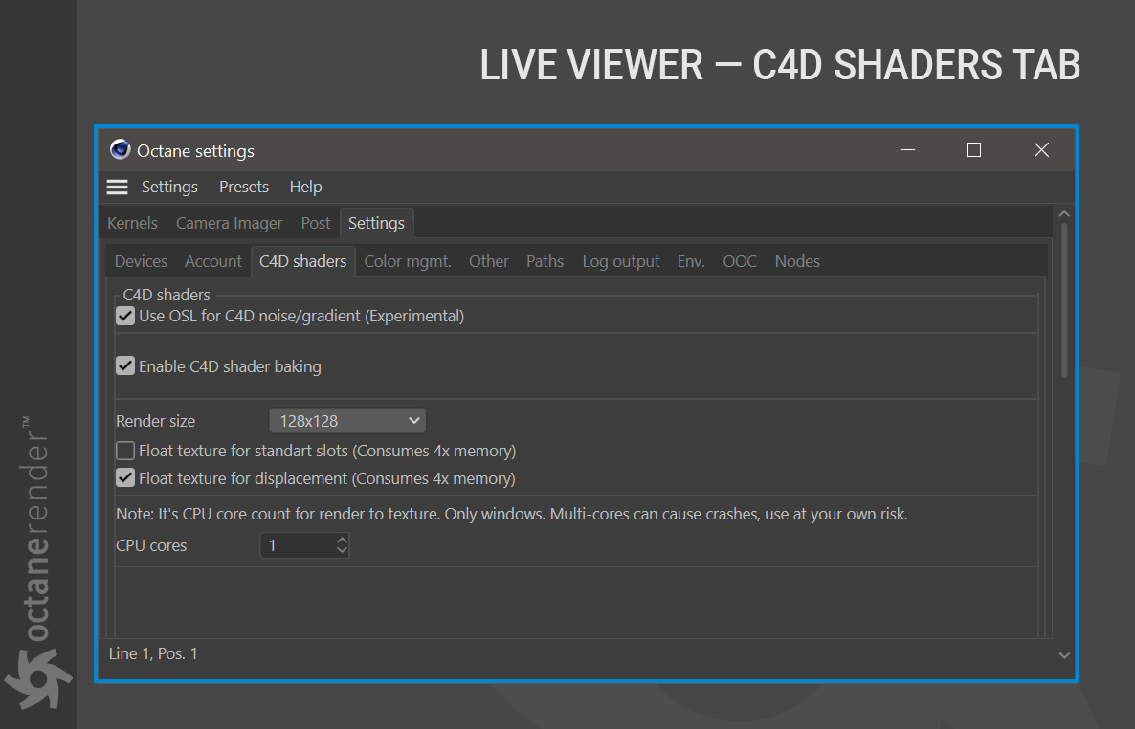Increase CPU cores with up arrow
Viewport: 1135px width, 729px height.
[343, 540]
